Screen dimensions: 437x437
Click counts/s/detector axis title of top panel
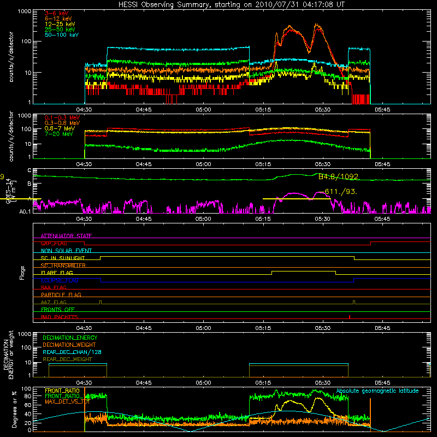[11, 57]
